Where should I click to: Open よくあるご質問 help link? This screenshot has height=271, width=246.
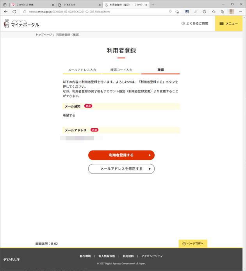pyautogui.click(x=195, y=23)
